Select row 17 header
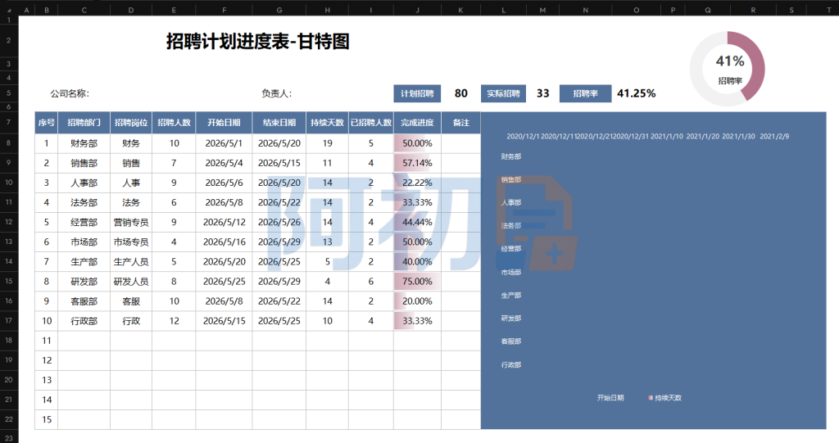The height and width of the screenshot is (443, 839). coord(9,321)
